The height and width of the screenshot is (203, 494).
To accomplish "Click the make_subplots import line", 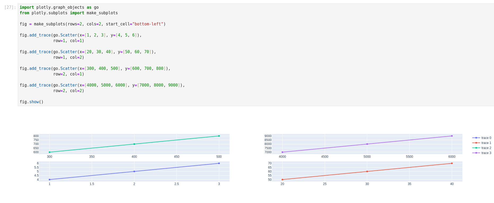I will [x=69, y=13].
